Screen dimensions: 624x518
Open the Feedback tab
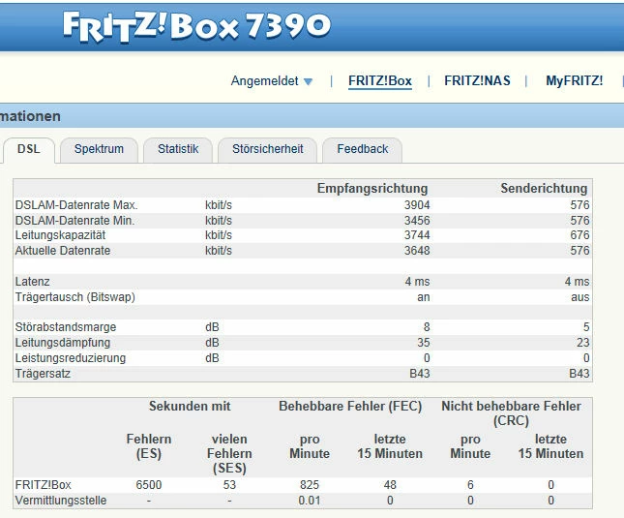pos(363,149)
